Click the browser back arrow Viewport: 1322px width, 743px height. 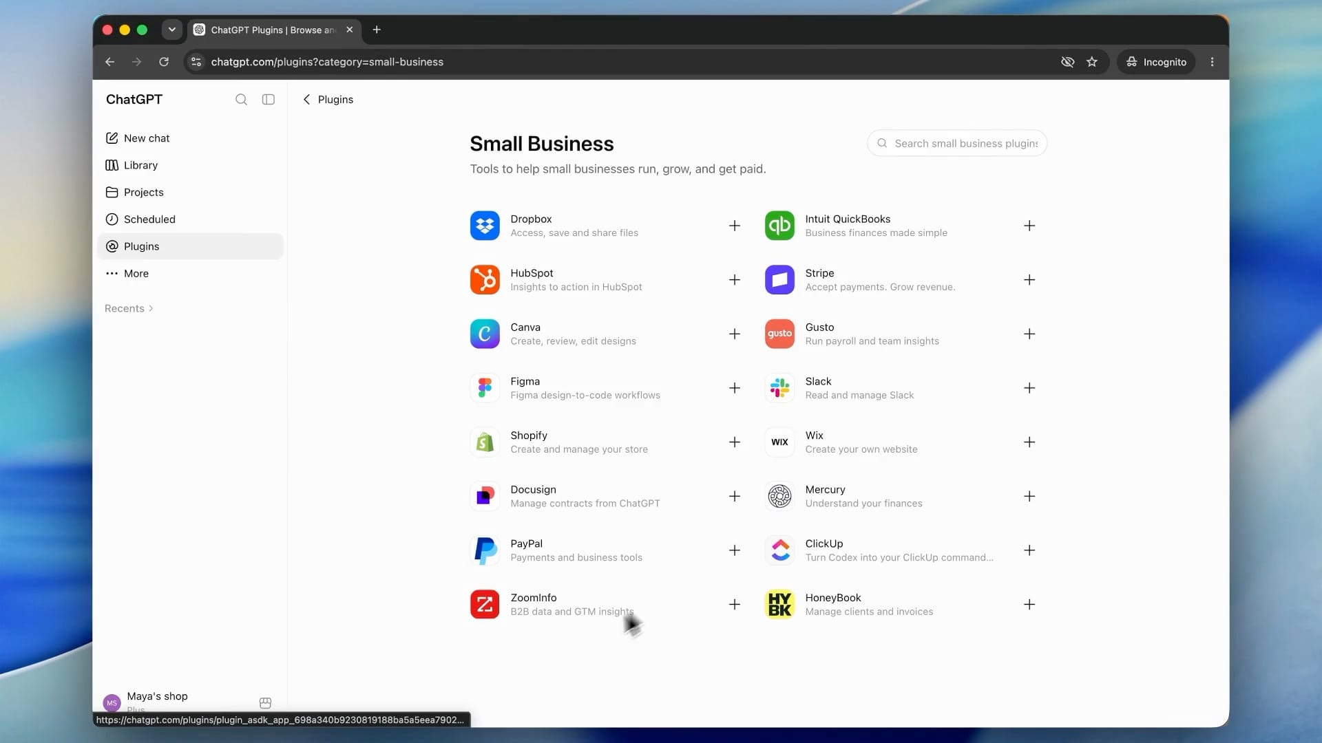(109, 62)
